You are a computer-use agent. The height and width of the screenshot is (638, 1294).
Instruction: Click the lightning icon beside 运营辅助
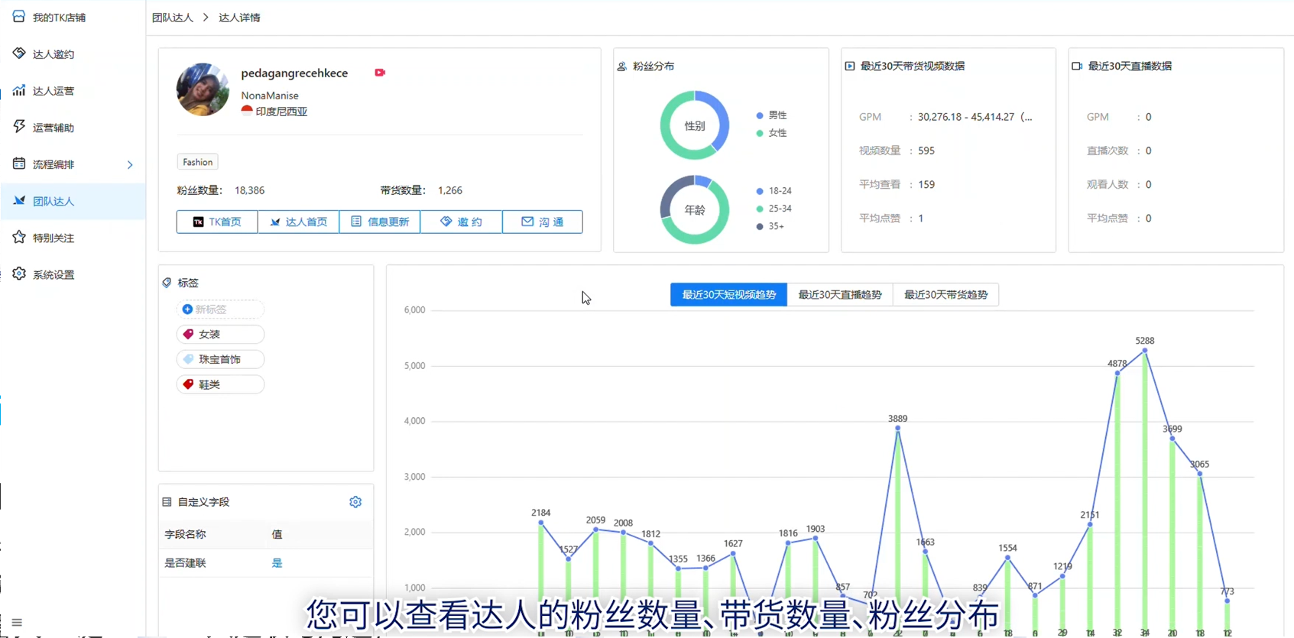pyautogui.click(x=19, y=126)
